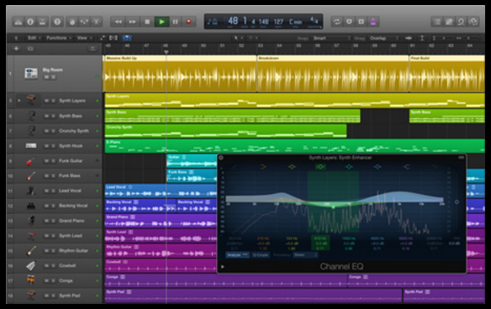This screenshot has height=309, width=491.
Task: Click the Synth Hook keyboard icon
Action: click(x=30, y=146)
